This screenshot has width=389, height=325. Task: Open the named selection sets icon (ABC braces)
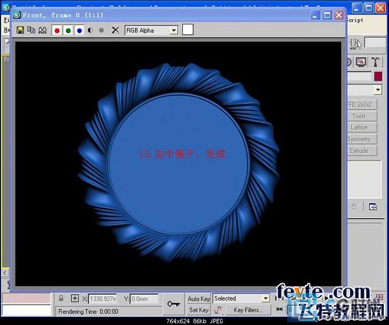(x=355, y=44)
